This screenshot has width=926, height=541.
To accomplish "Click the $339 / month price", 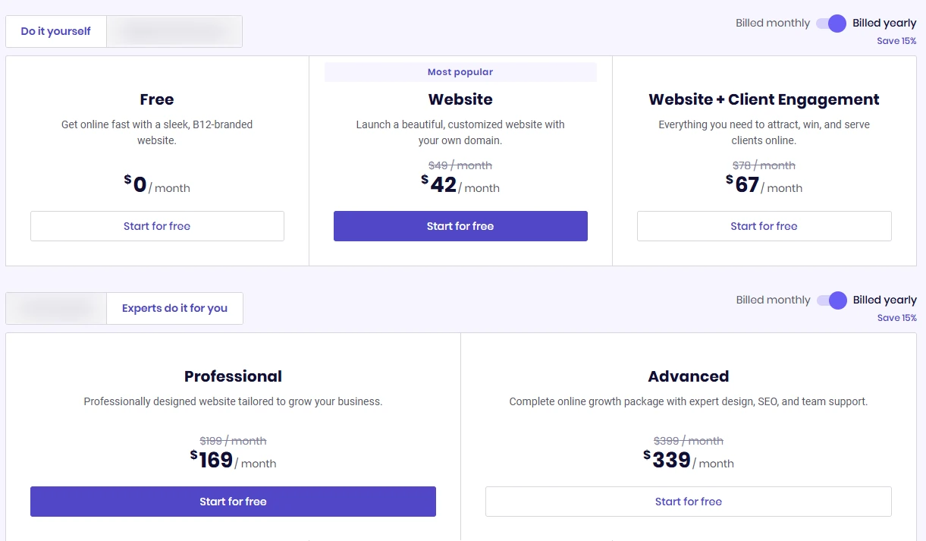I will (689, 460).
